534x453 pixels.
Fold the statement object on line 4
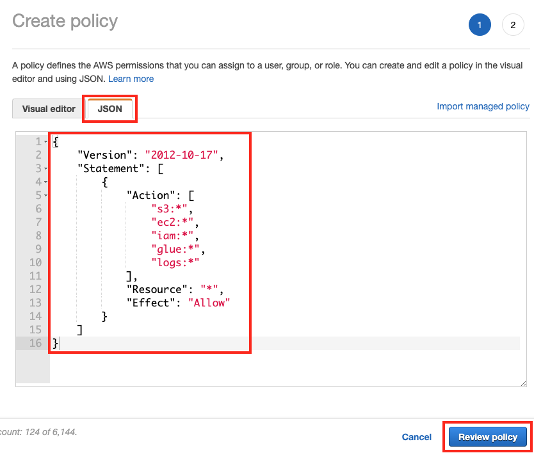[45, 182]
